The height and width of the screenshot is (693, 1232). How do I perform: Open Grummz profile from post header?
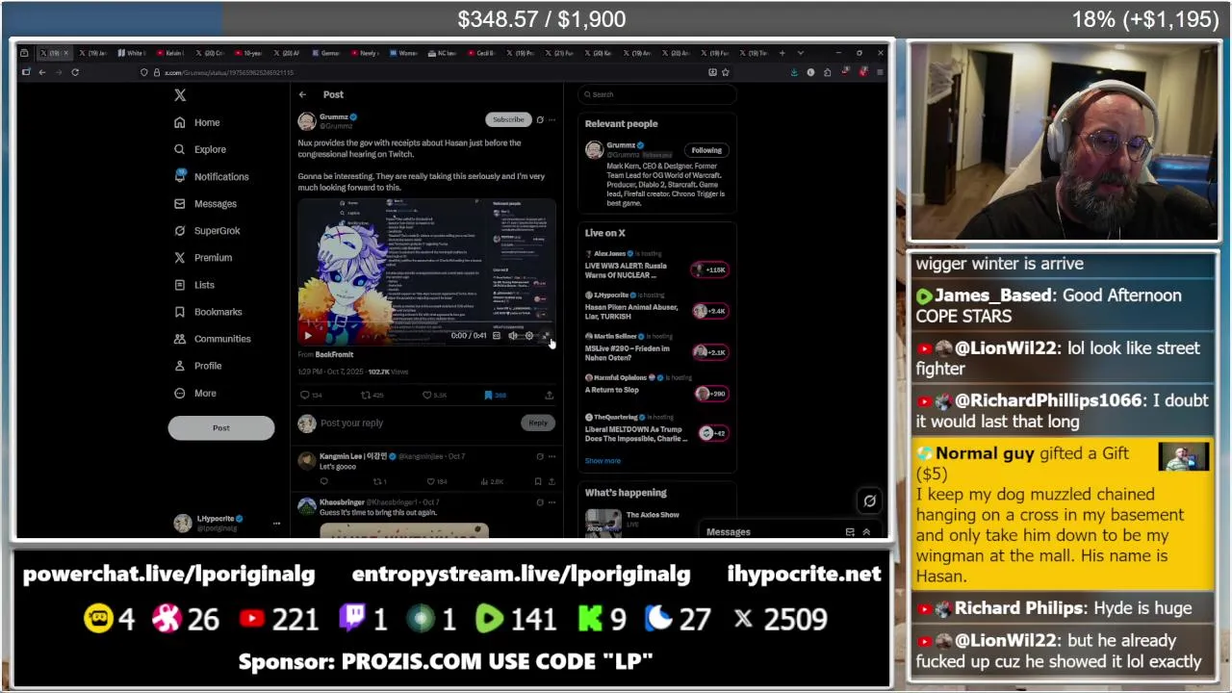[x=334, y=117]
